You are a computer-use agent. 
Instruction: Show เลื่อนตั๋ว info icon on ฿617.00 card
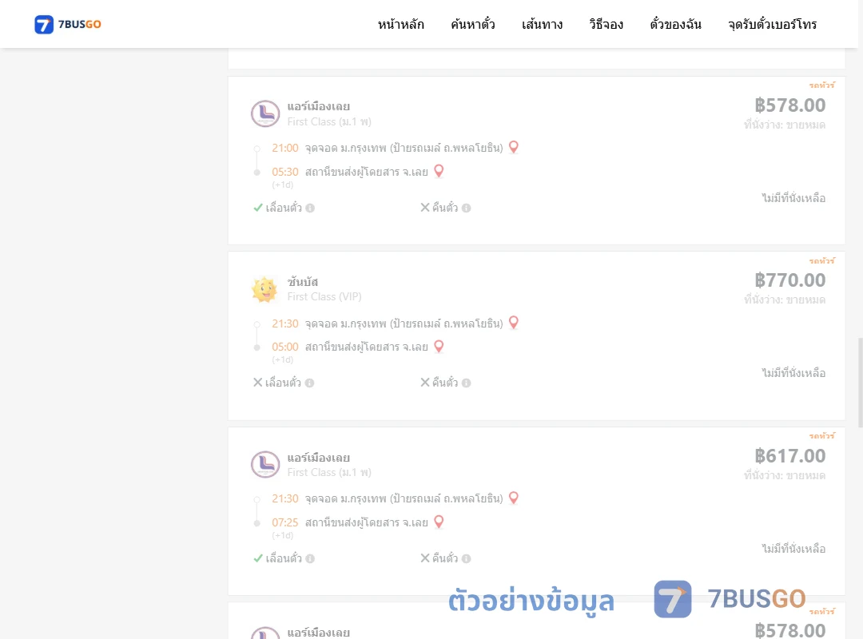310,558
